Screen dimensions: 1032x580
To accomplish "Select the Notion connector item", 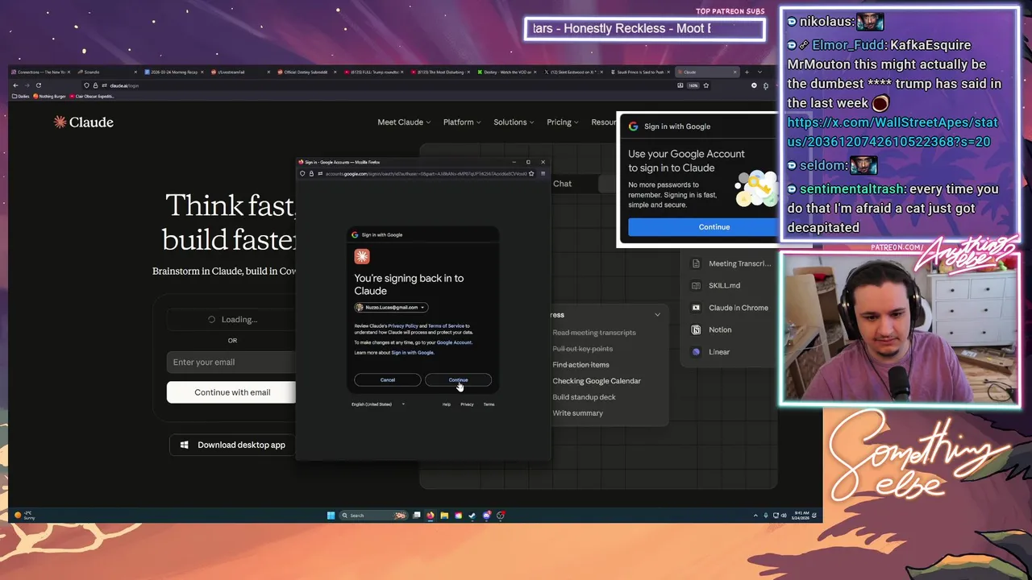I will pos(712,329).
